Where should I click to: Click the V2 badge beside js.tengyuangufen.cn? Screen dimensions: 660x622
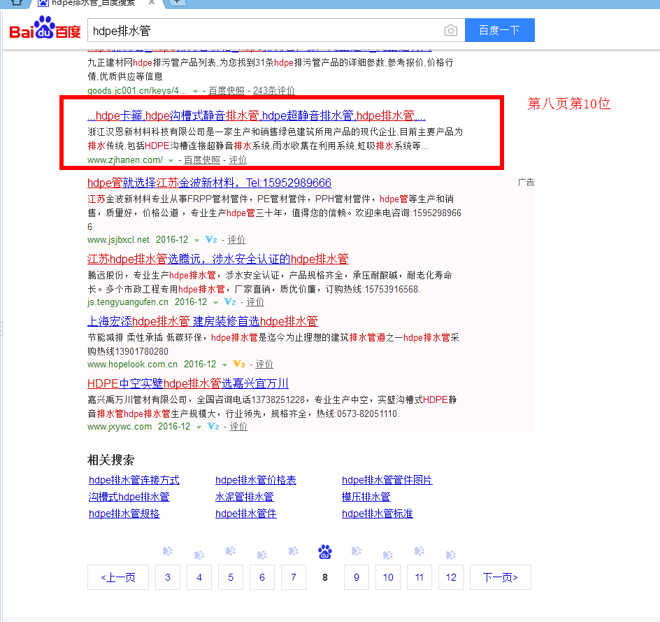pos(230,302)
